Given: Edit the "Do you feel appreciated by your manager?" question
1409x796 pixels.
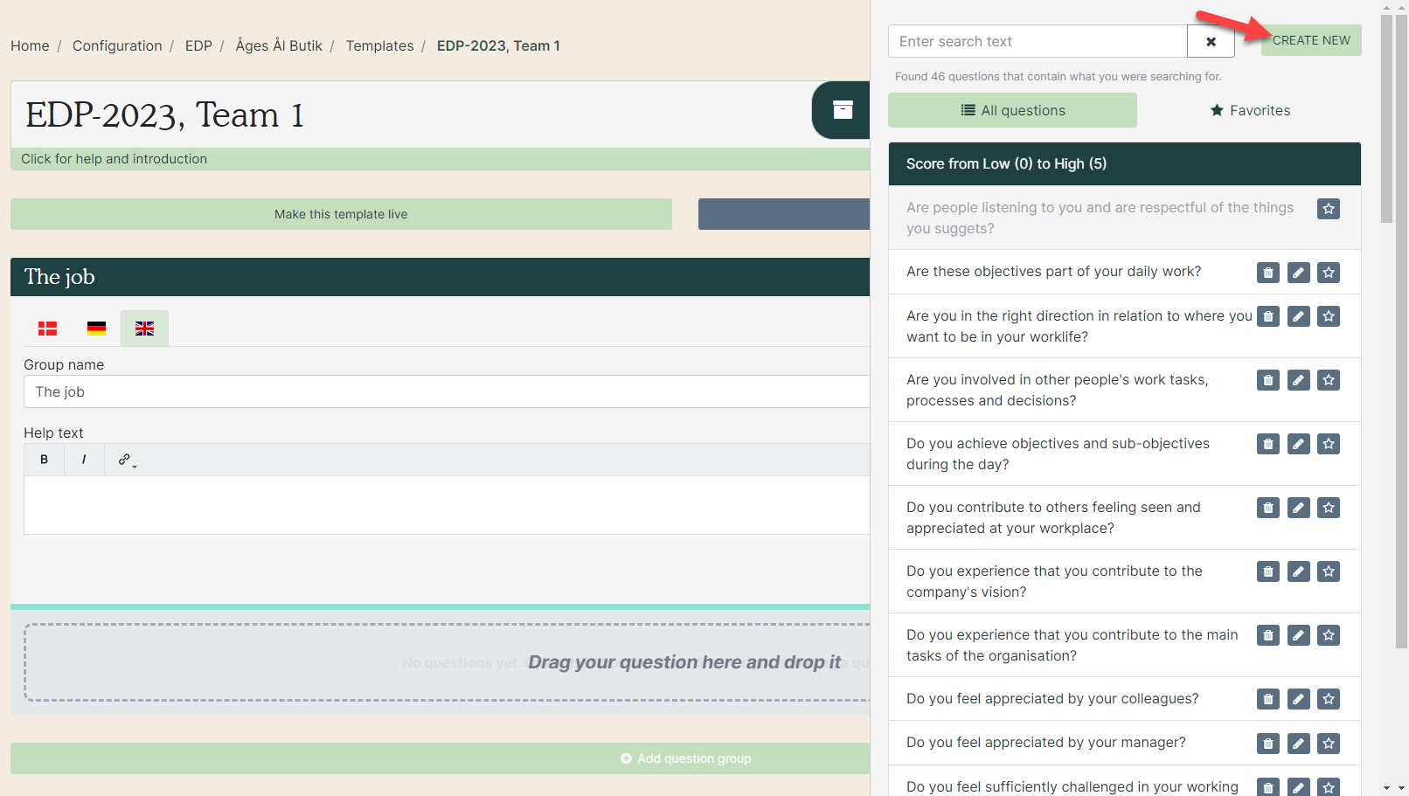Looking at the screenshot, I should tap(1298, 743).
